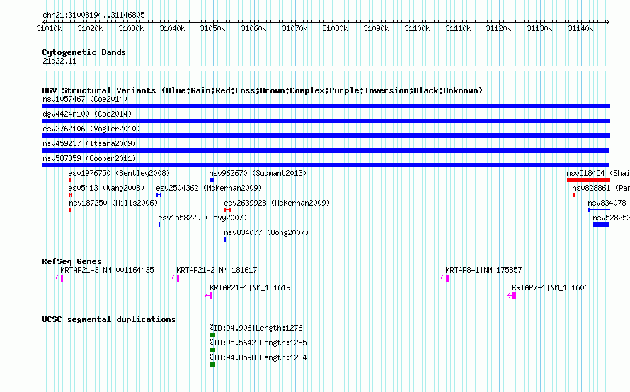This screenshot has width=630, height=392.
Task: Select the red nsv828861 variant marker
Action: point(574,195)
